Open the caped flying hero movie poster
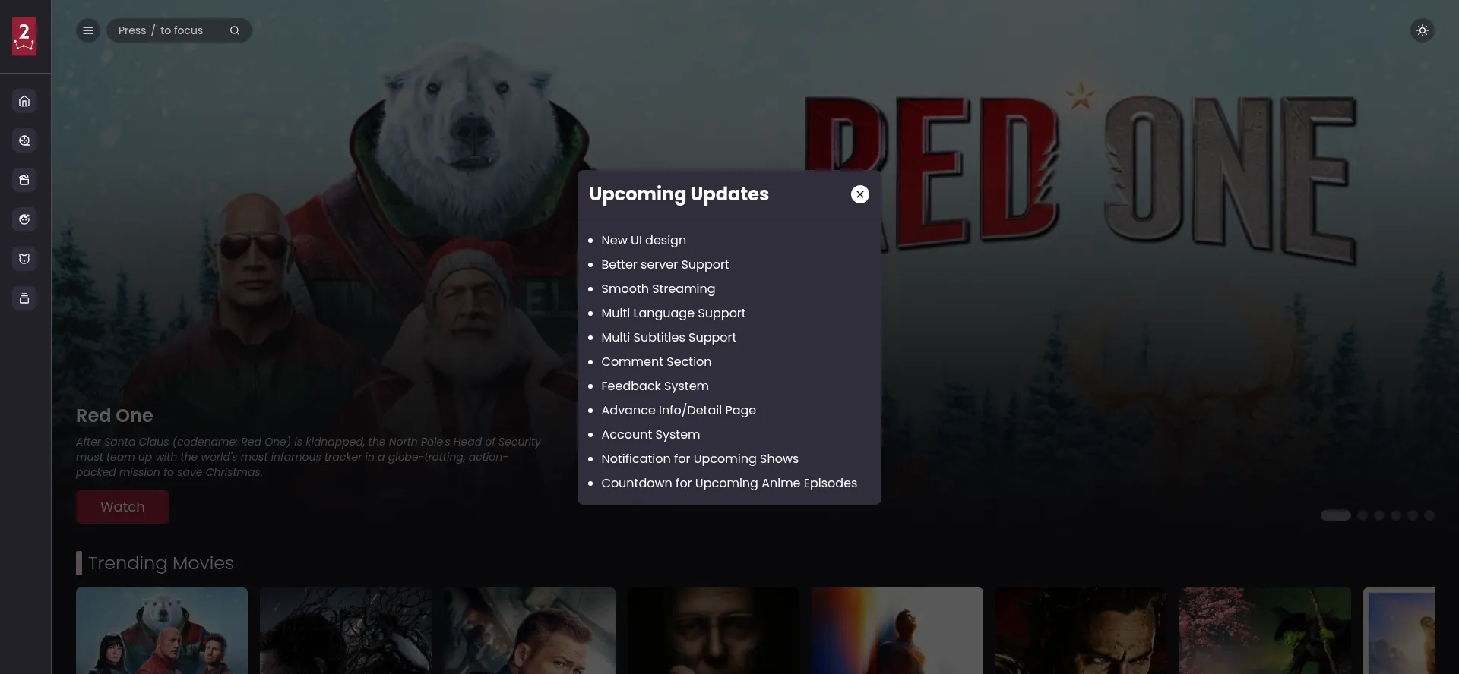The image size is (1459, 674). pos(897,631)
